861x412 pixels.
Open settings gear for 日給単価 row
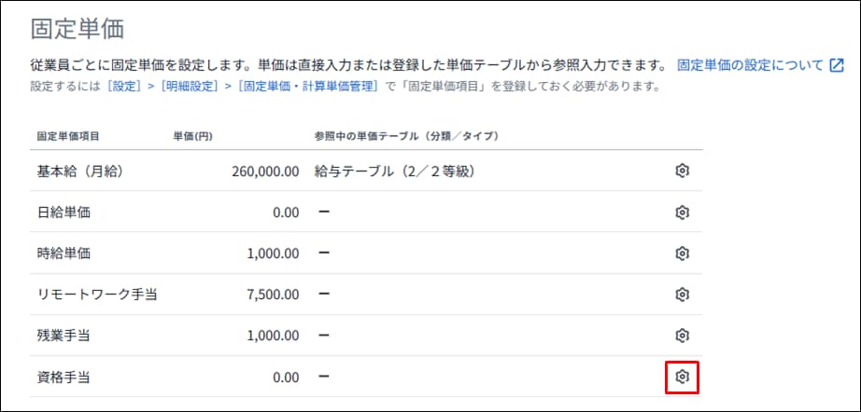click(682, 212)
